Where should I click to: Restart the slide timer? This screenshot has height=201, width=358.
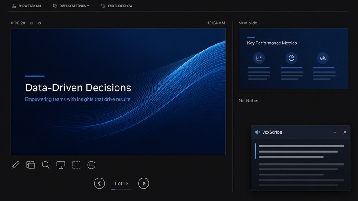[40, 23]
